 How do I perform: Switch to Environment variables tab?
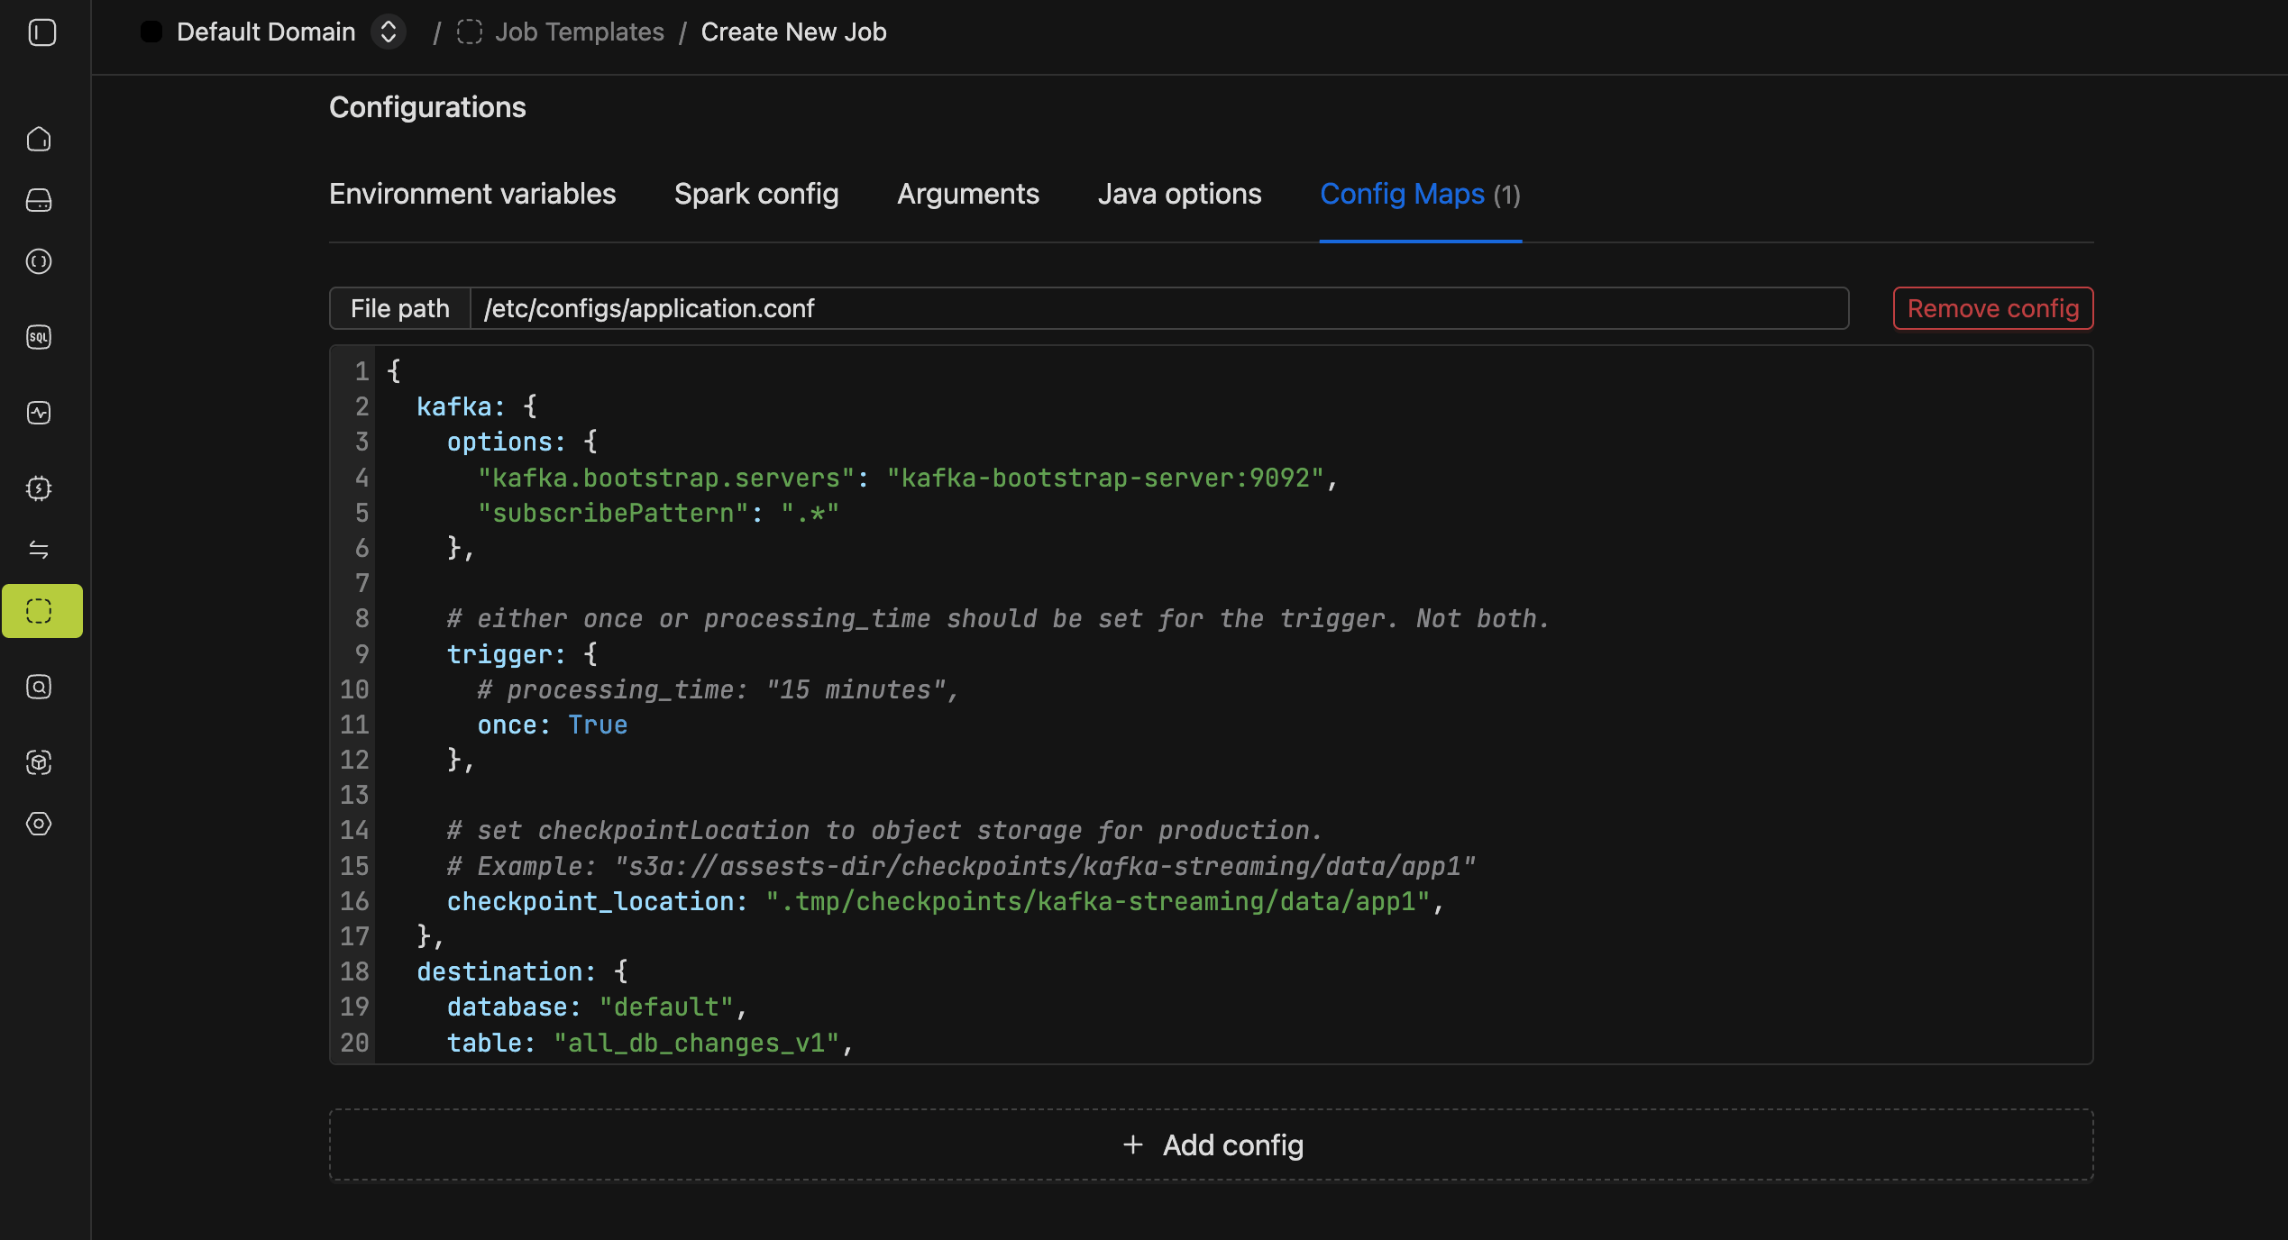472,194
